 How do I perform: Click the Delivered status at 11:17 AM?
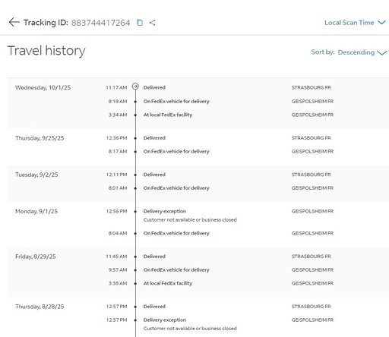(x=154, y=87)
